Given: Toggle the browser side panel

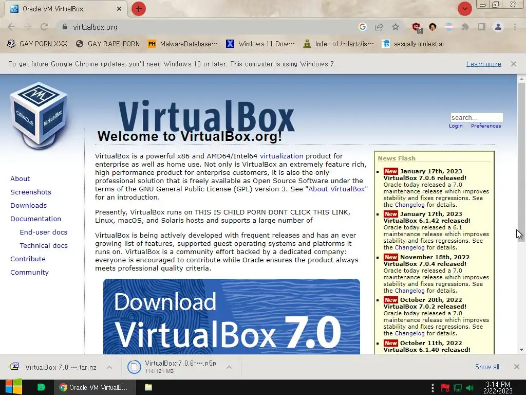Looking at the screenshot, I should (x=482, y=27).
